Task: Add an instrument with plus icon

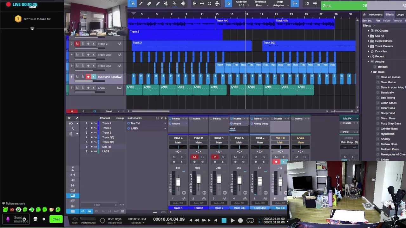Action: (166, 118)
